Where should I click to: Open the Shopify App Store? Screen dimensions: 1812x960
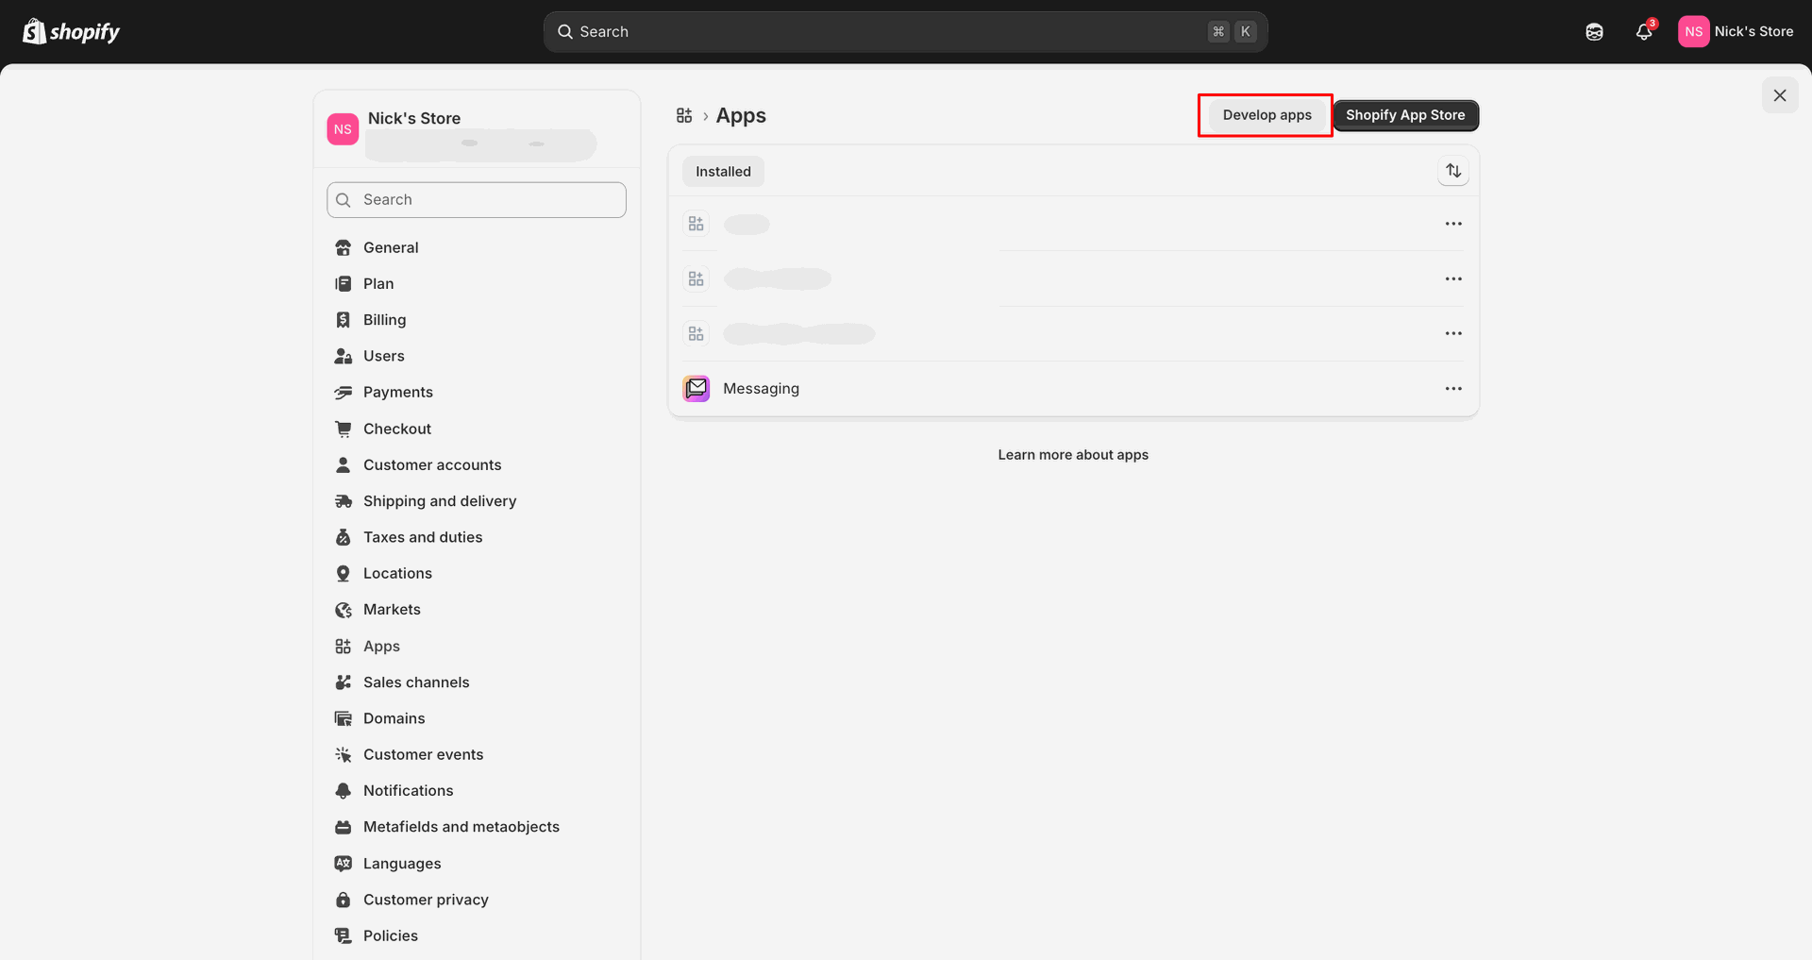[1405, 115]
